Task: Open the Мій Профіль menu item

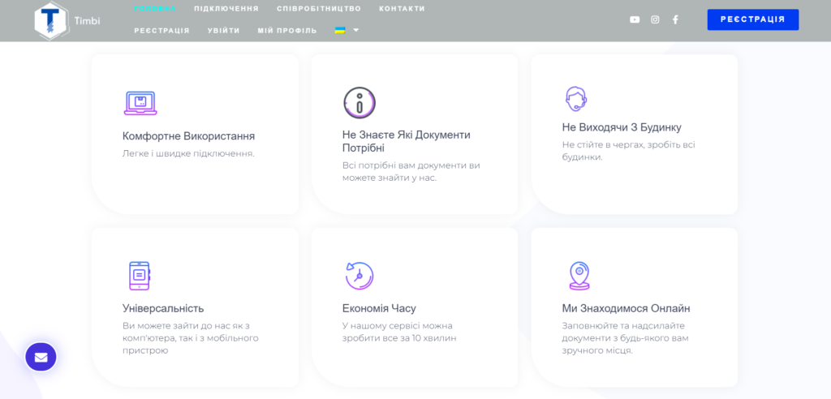Action: pyautogui.click(x=287, y=31)
